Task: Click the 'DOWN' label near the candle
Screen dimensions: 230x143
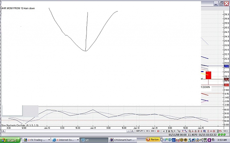Action: [x=206, y=87]
